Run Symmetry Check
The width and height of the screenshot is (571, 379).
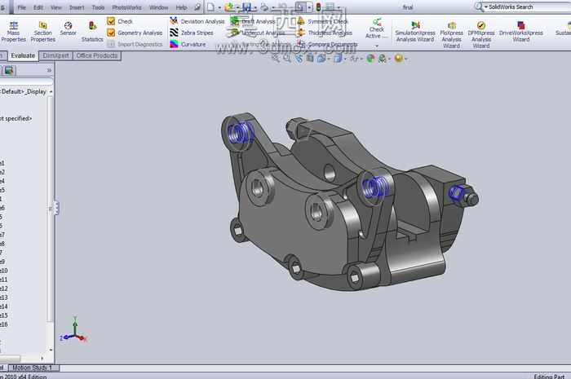[x=323, y=21]
